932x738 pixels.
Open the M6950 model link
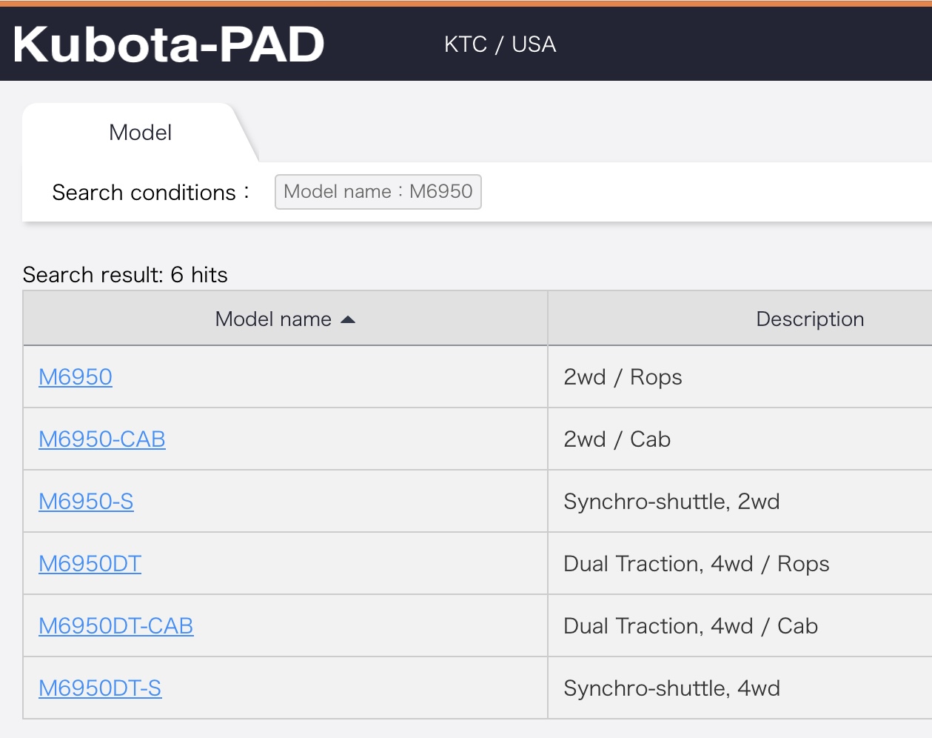click(76, 377)
